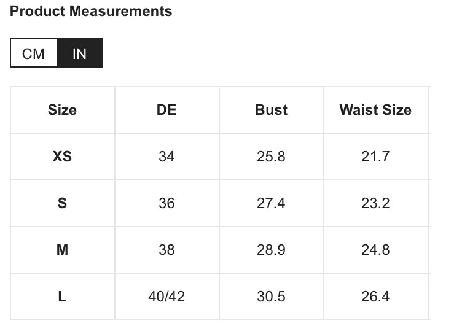Image resolution: width=462 pixels, height=326 pixels.
Task: Switch measurements to CM units
Action: click(x=33, y=53)
